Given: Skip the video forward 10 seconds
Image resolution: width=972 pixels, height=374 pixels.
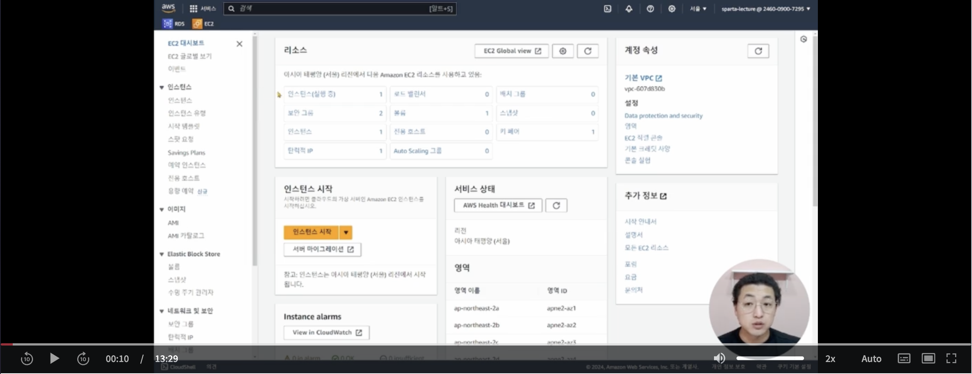Looking at the screenshot, I should (x=83, y=359).
